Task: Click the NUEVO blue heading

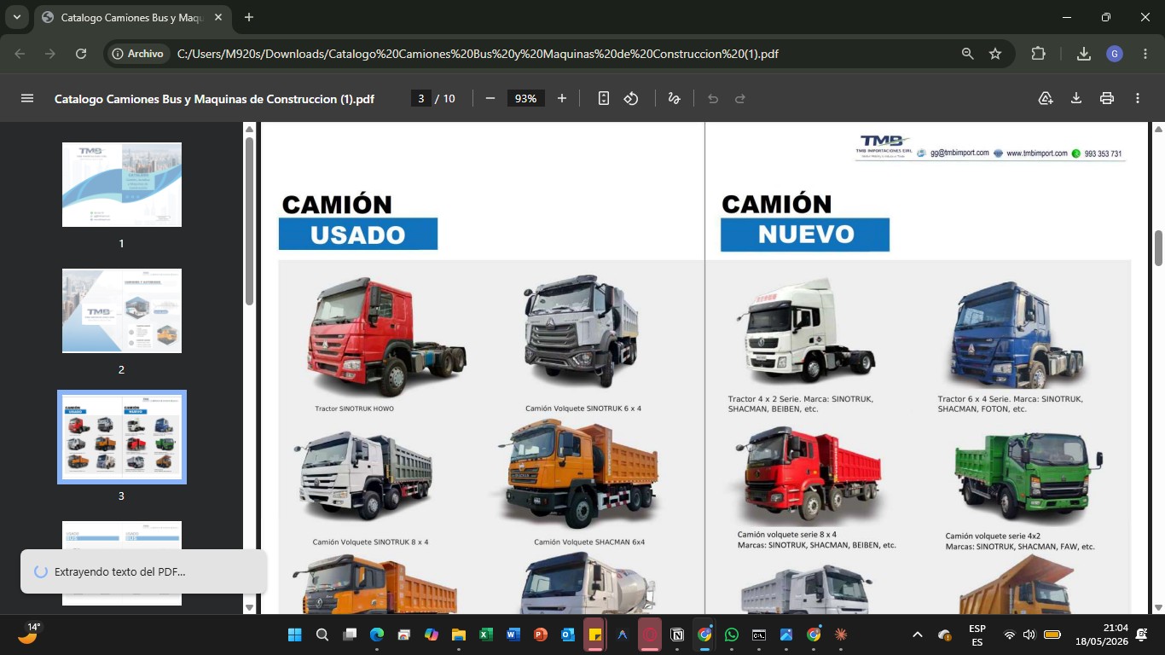Action: [x=805, y=235]
